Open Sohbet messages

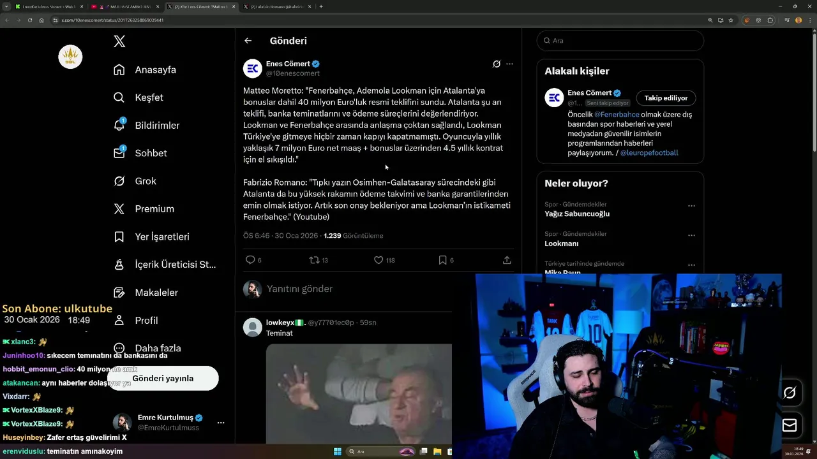(140, 153)
